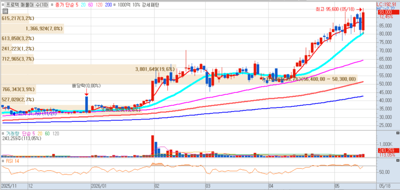This screenshot has width=400, height=190.
Task: Click the 2025/11 date axis label
Action: (x=8, y=186)
